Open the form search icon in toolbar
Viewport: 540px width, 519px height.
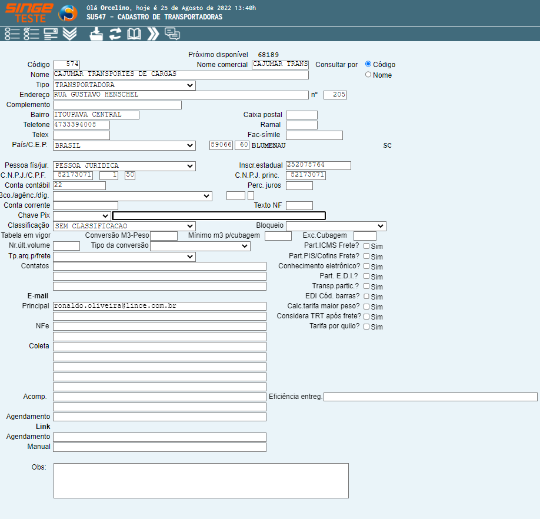click(x=51, y=34)
